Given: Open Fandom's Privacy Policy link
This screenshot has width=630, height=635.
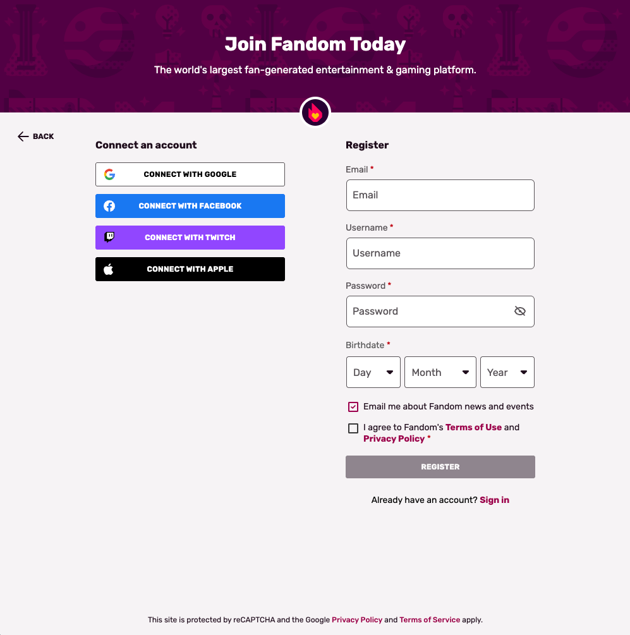Looking at the screenshot, I should coord(394,438).
